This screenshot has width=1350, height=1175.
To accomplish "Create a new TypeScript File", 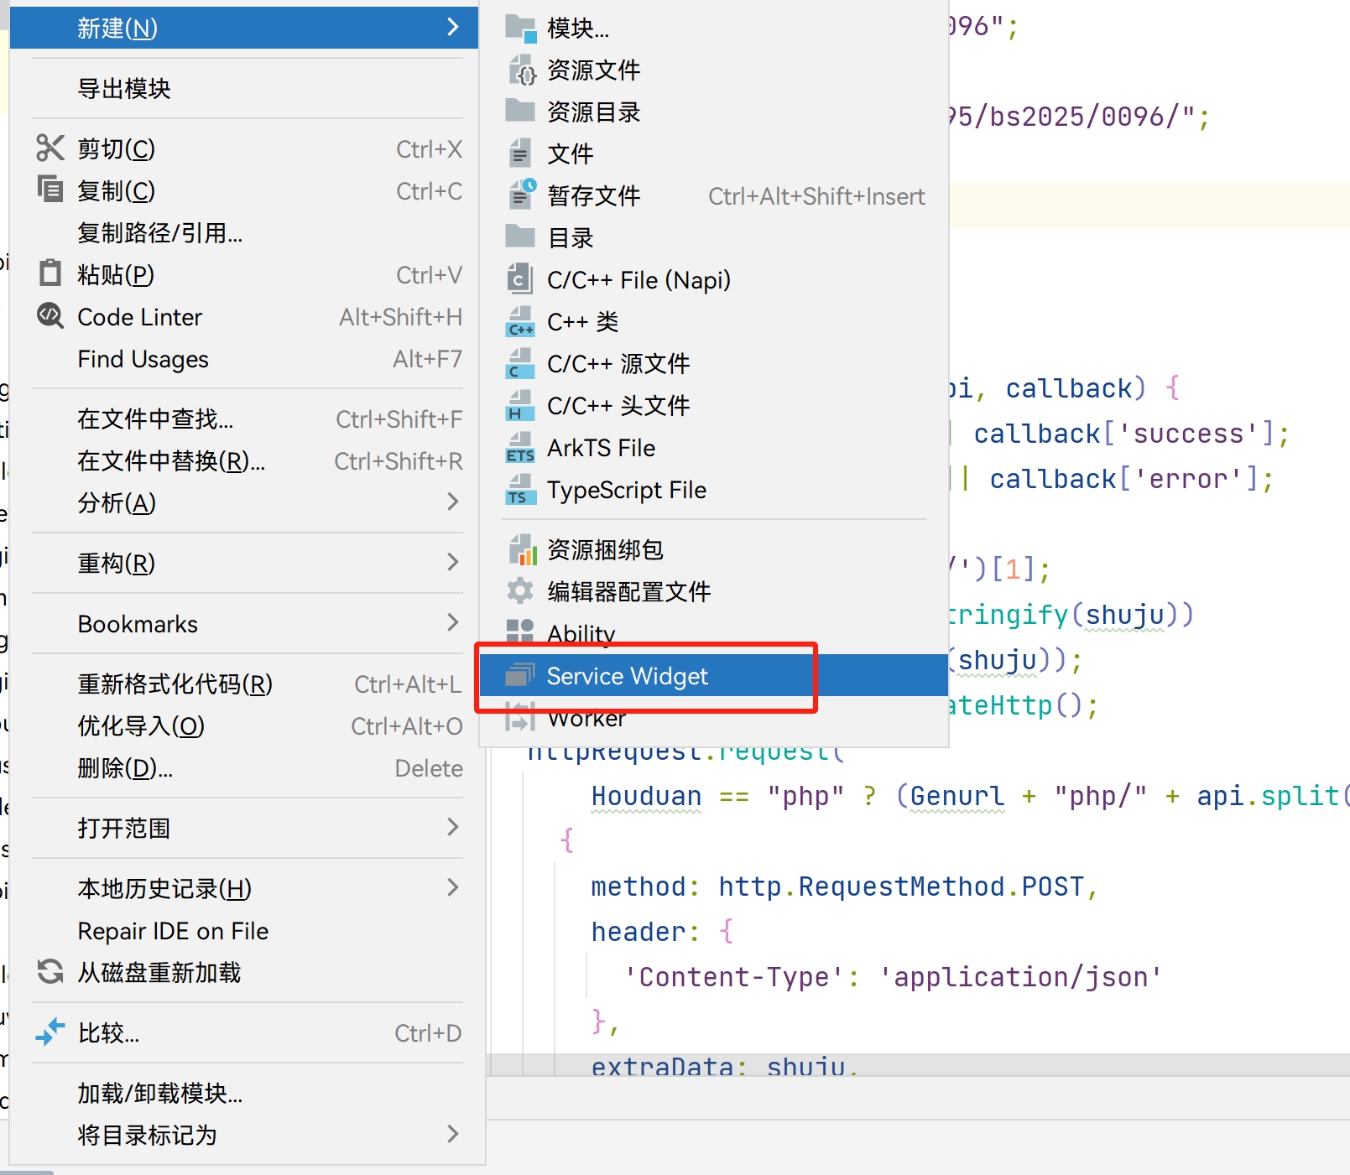I will pyautogui.click(x=626, y=491).
